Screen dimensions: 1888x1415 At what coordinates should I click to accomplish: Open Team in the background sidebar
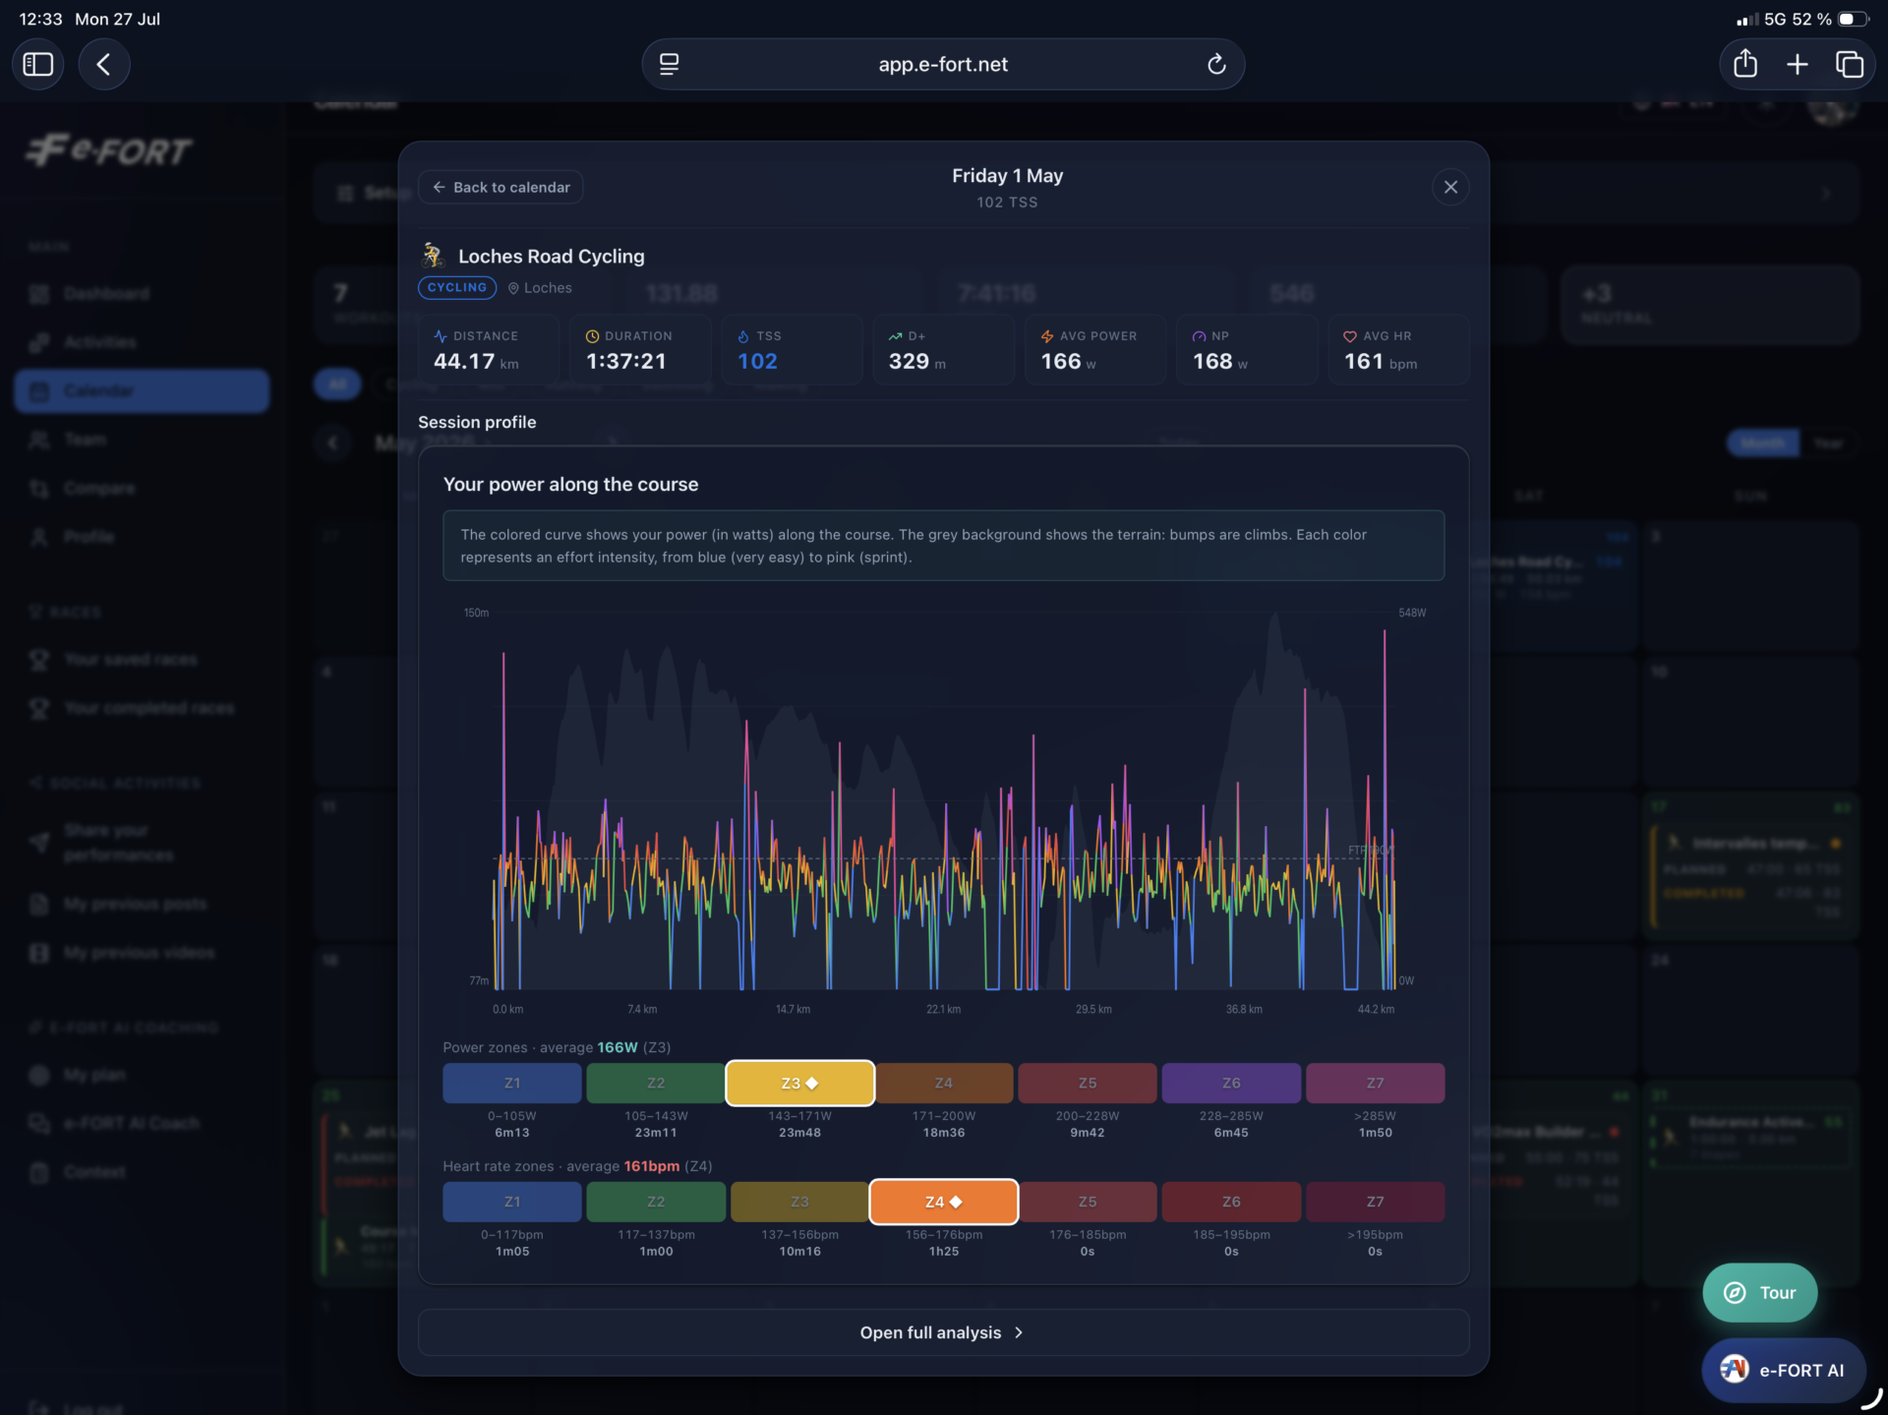click(x=142, y=440)
